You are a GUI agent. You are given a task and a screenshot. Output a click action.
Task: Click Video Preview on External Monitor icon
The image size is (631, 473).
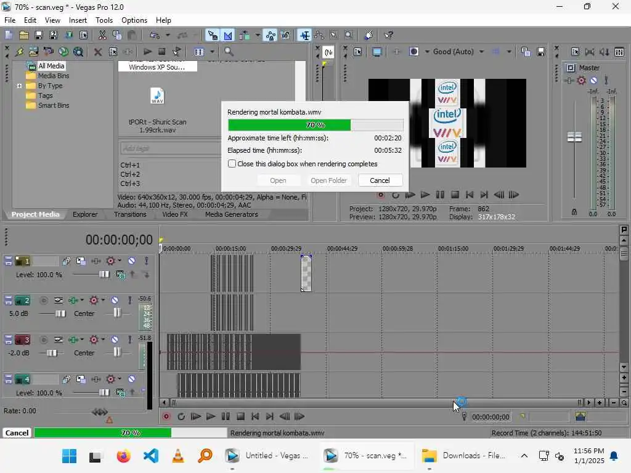[x=377, y=52]
